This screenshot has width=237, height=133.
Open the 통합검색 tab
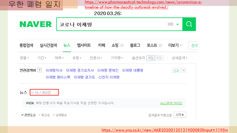[26, 45]
